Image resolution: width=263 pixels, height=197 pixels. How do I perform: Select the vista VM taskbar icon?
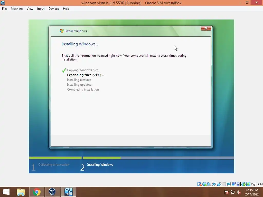pyautogui.click(x=69, y=192)
